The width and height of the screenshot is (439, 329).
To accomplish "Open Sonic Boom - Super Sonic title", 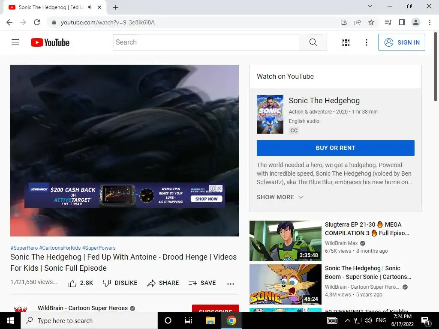I will (x=368, y=272).
